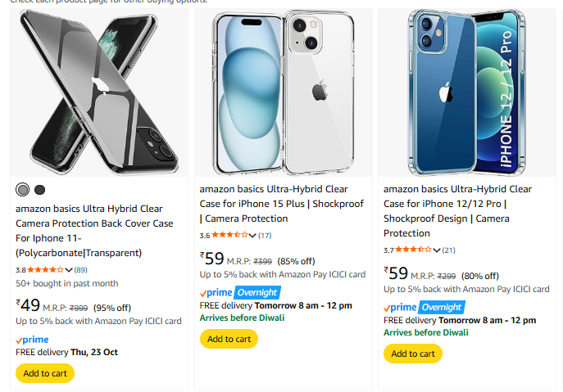
Task: View the 17 reviews for iPhone 15 Plus case
Action: (265, 236)
